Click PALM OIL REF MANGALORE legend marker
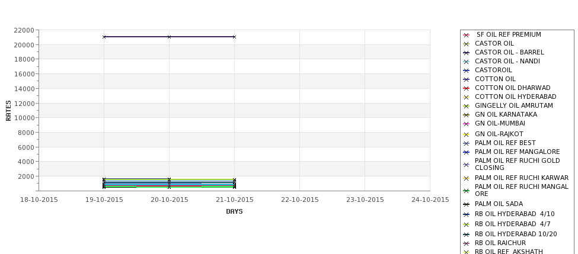This screenshot has height=254, width=578. pos(466,152)
